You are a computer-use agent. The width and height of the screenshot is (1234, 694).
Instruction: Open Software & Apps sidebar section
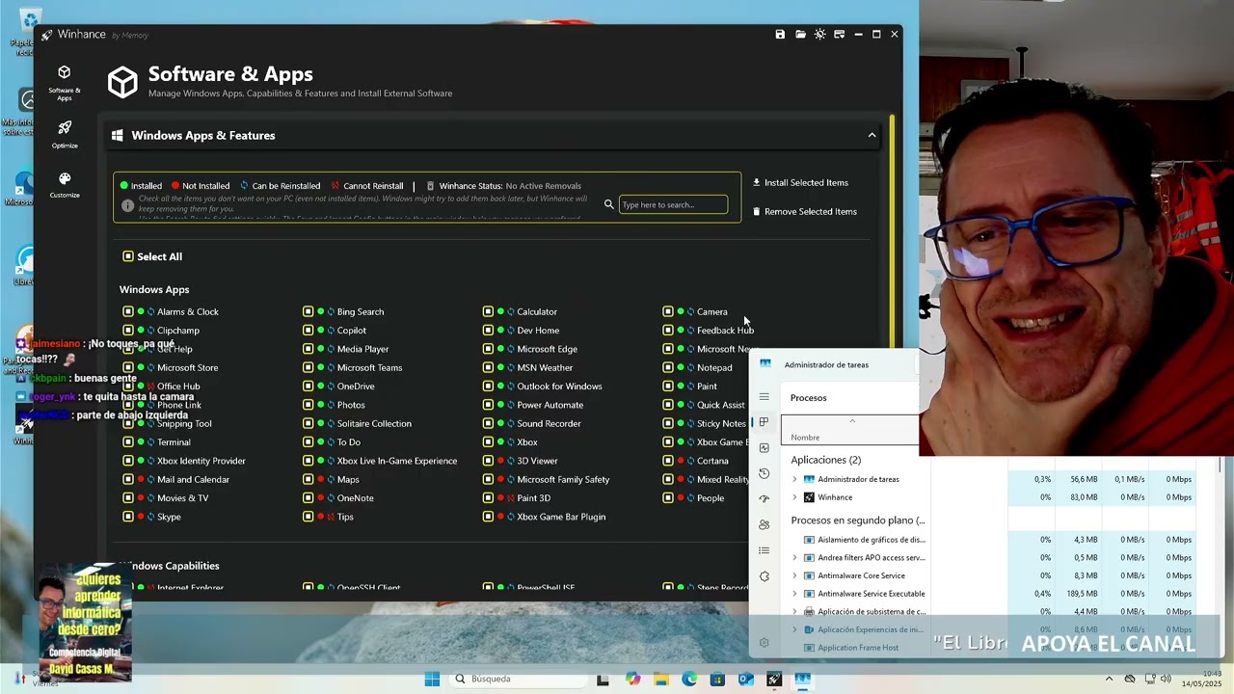click(x=65, y=83)
